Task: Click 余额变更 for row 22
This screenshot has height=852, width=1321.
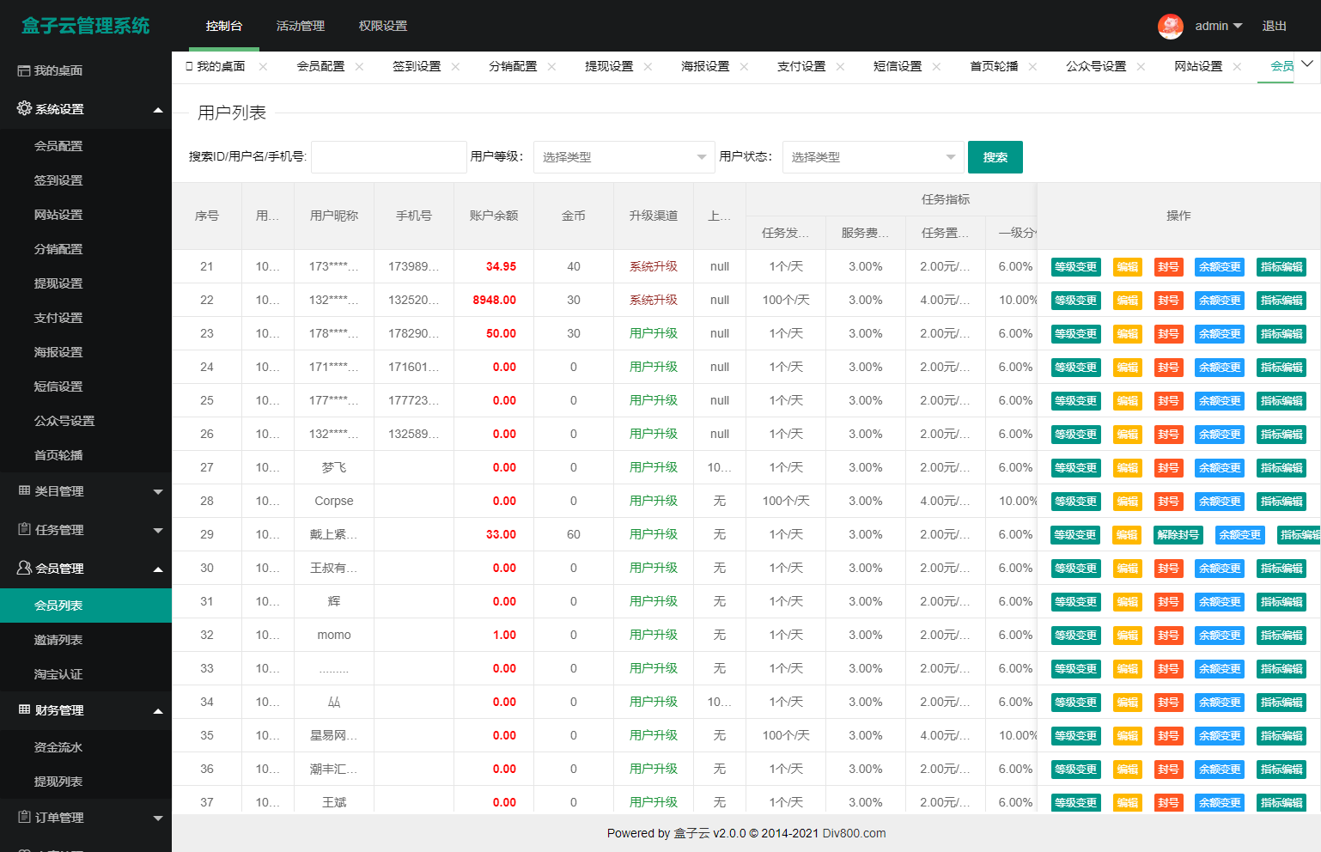Action: click(1219, 301)
